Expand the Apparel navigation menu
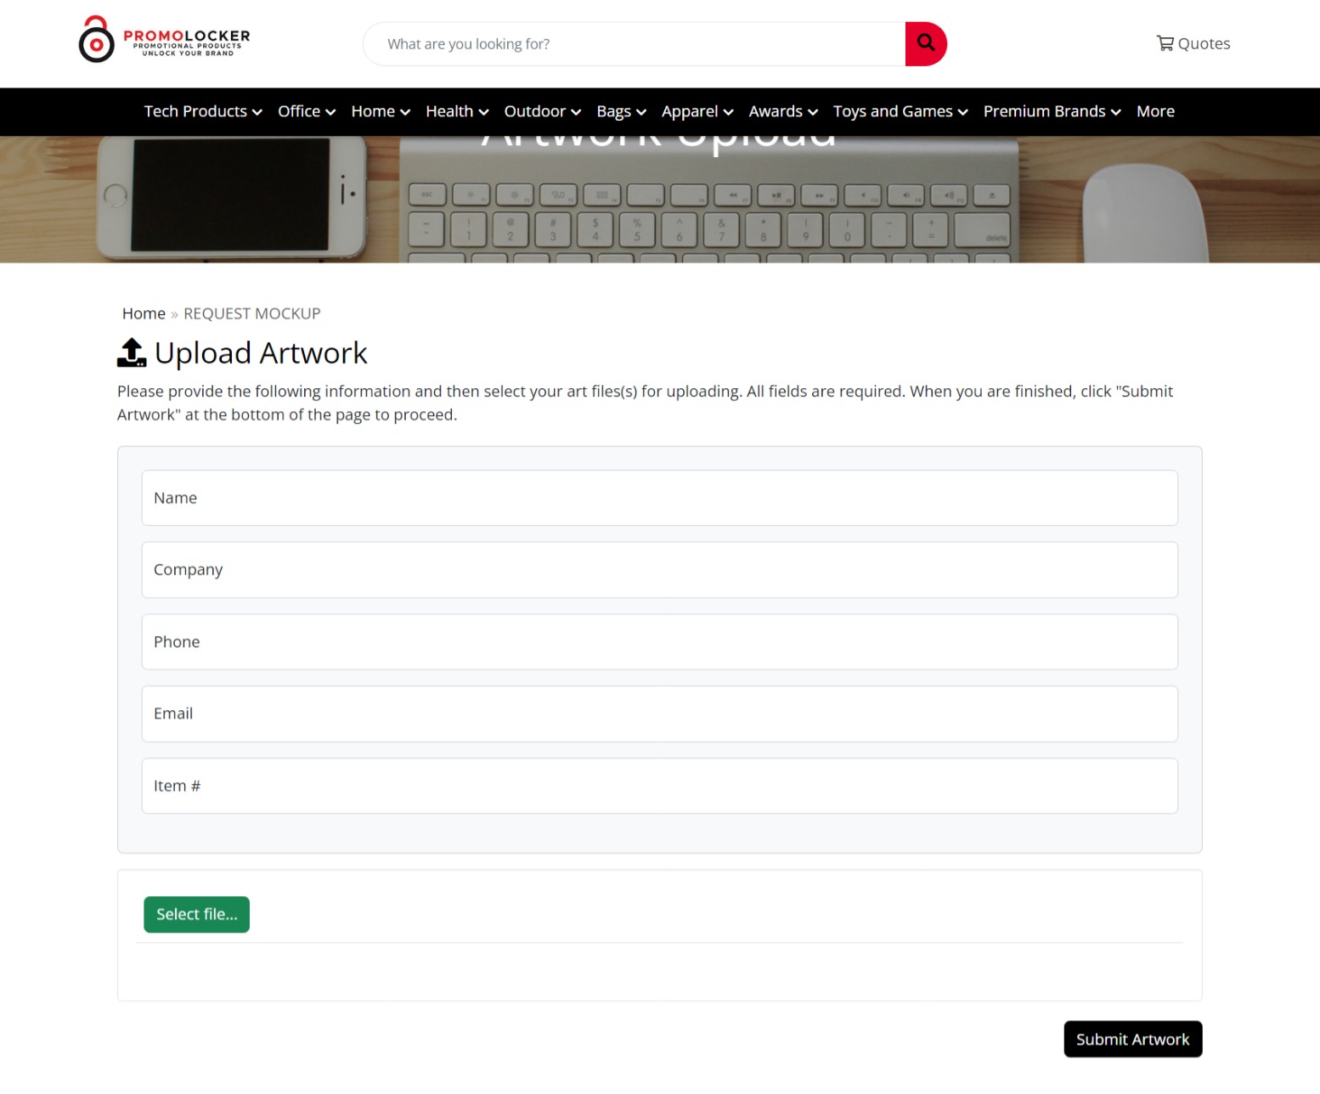 pyautogui.click(x=697, y=111)
